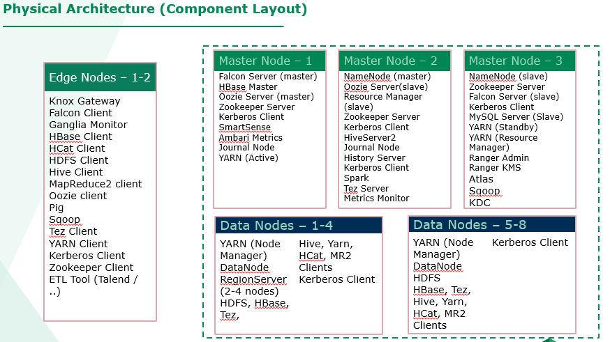Click the 'Pig' entry

(x=56, y=208)
